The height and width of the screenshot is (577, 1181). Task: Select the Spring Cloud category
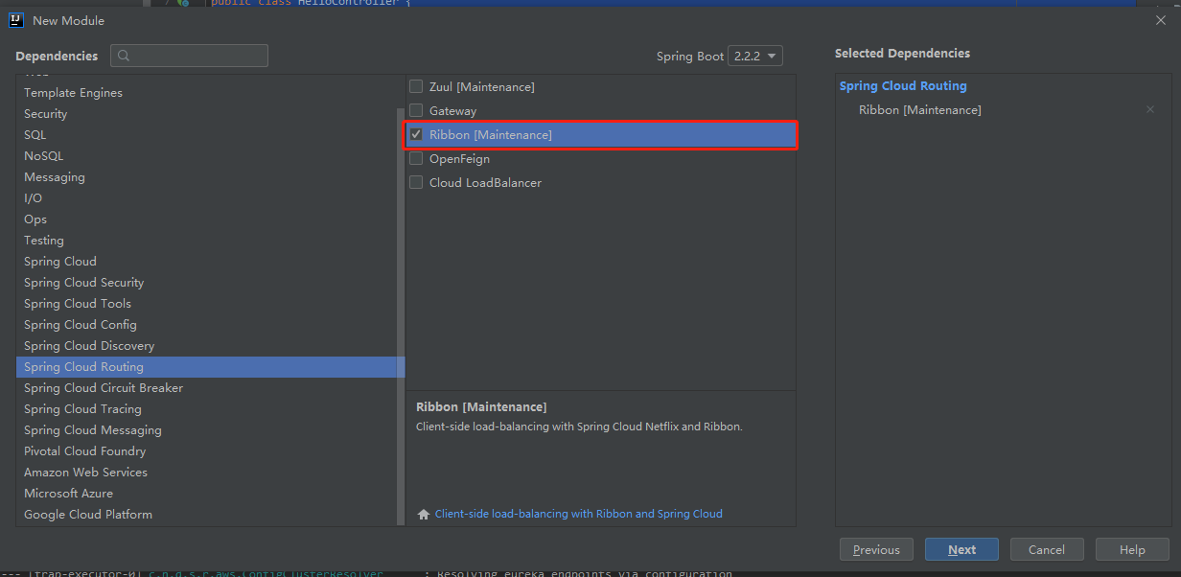206,262
